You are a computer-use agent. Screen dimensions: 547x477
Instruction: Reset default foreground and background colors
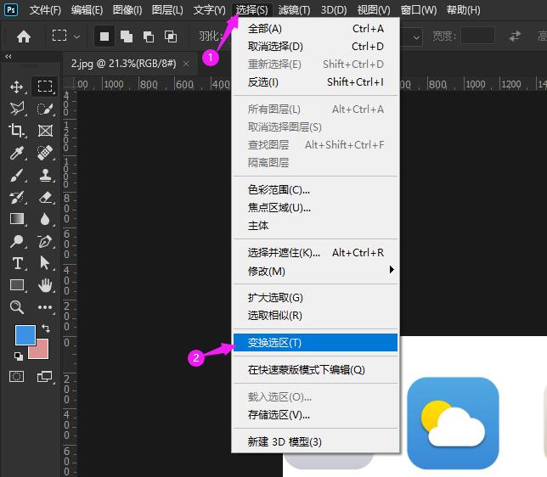[19, 356]
